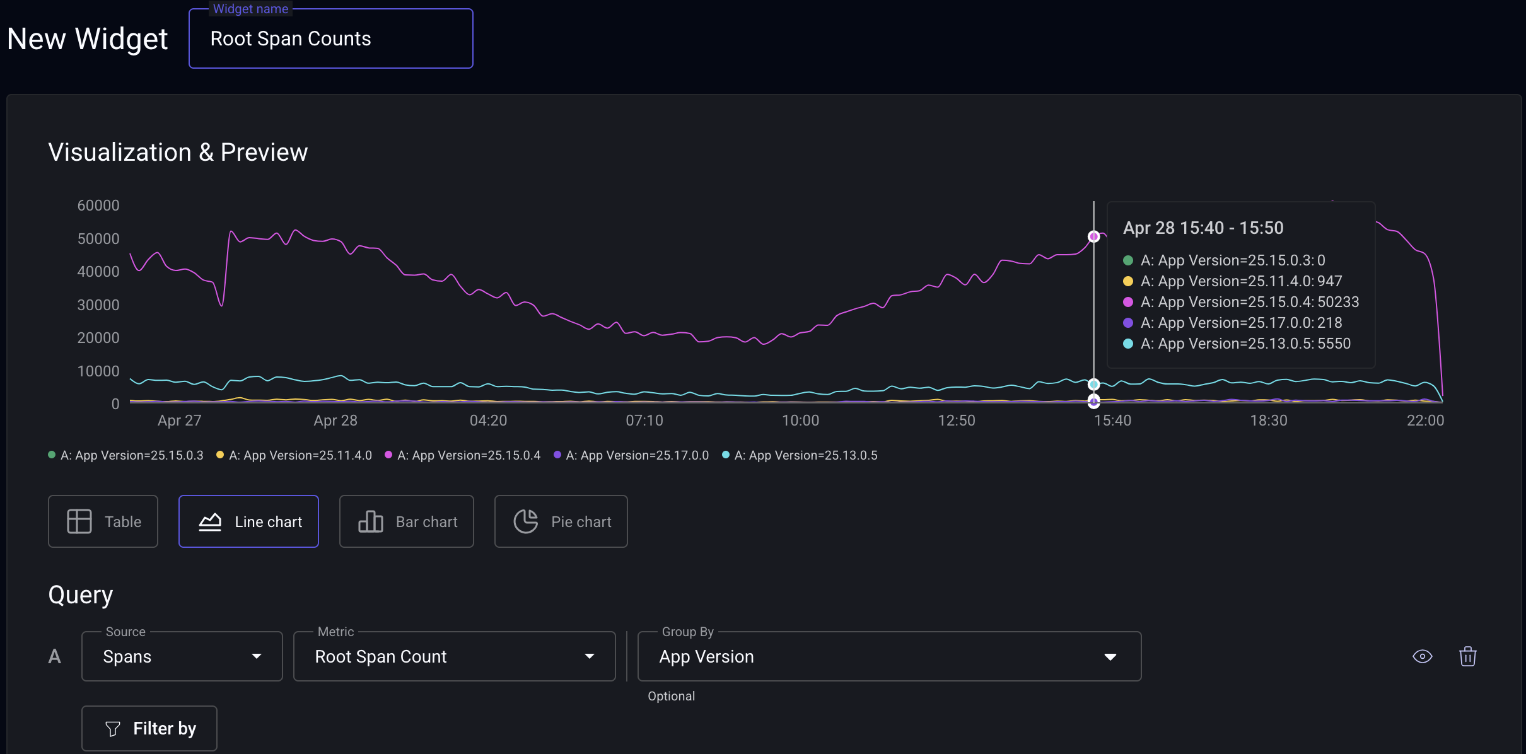This screenshot has width=1526, height=754.
Task: Click purple legend dot for 25.17.0.0
Action: [x=557, y=455]
